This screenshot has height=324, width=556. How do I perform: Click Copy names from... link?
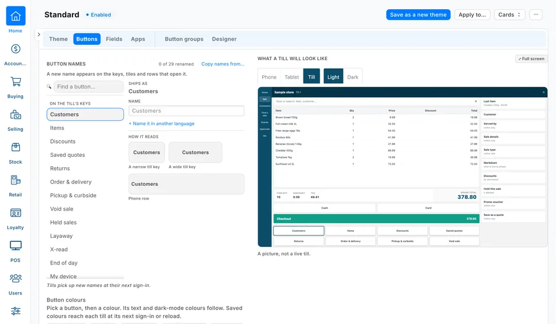[x=222, y=64]
